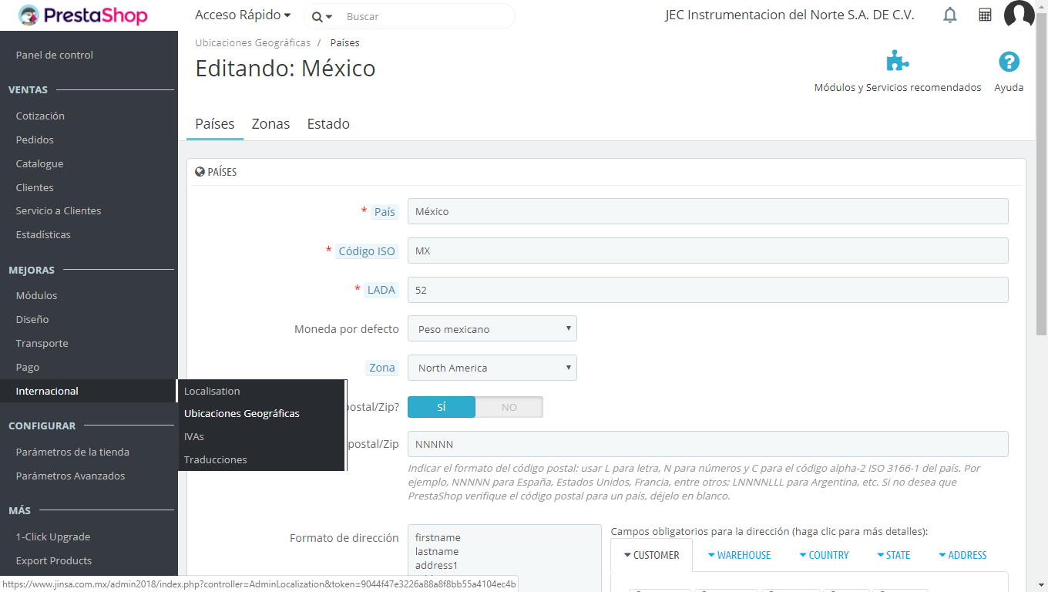Click the PrestaShop logo
This screenshot has width=1048, height=592.
(x=82, y=15)
